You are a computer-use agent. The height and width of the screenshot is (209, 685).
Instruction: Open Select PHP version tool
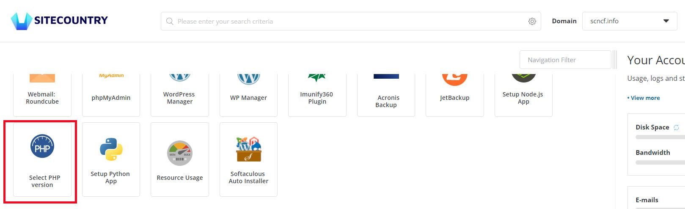coord(42,159)
